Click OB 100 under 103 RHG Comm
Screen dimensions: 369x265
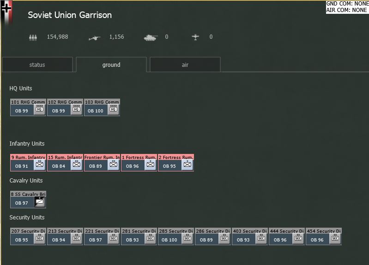(95, 111)
